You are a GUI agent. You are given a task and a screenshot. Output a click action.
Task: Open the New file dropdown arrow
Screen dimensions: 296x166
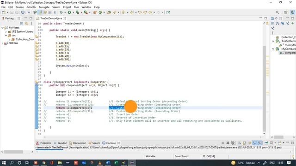[x=7, y=12]
